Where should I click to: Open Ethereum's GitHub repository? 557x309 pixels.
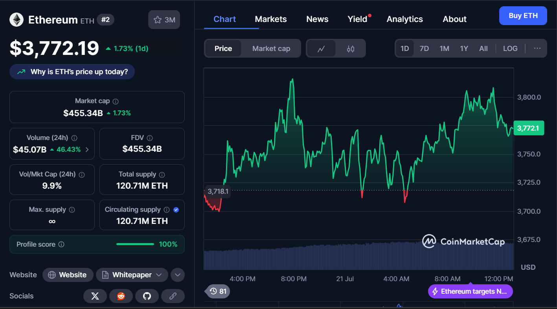tap(147, 296)
